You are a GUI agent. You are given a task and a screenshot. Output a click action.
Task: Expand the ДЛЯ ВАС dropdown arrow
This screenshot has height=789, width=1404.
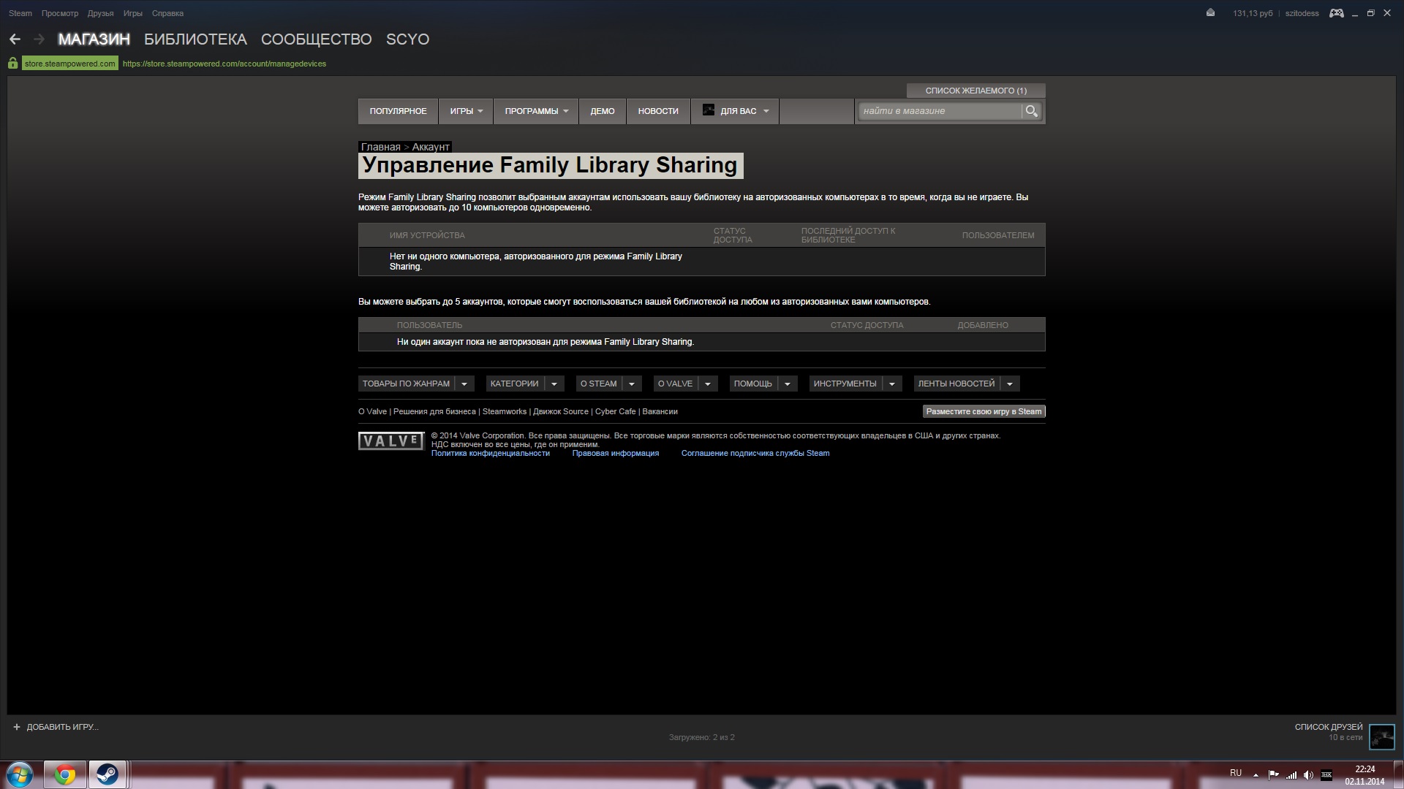click(x=766, y=111)
